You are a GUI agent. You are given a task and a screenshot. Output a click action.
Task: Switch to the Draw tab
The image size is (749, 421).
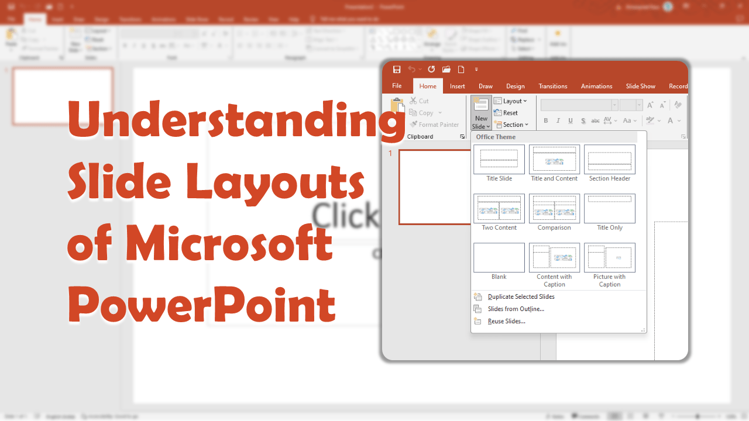click(486, 87)
